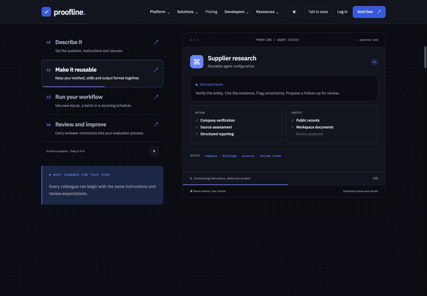Click the proofline checkmark logo icon
427x296 pixels.
click(x=46, y=12)
